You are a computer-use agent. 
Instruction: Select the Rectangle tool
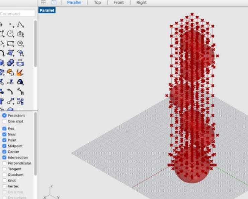click(x=11, y=43)
